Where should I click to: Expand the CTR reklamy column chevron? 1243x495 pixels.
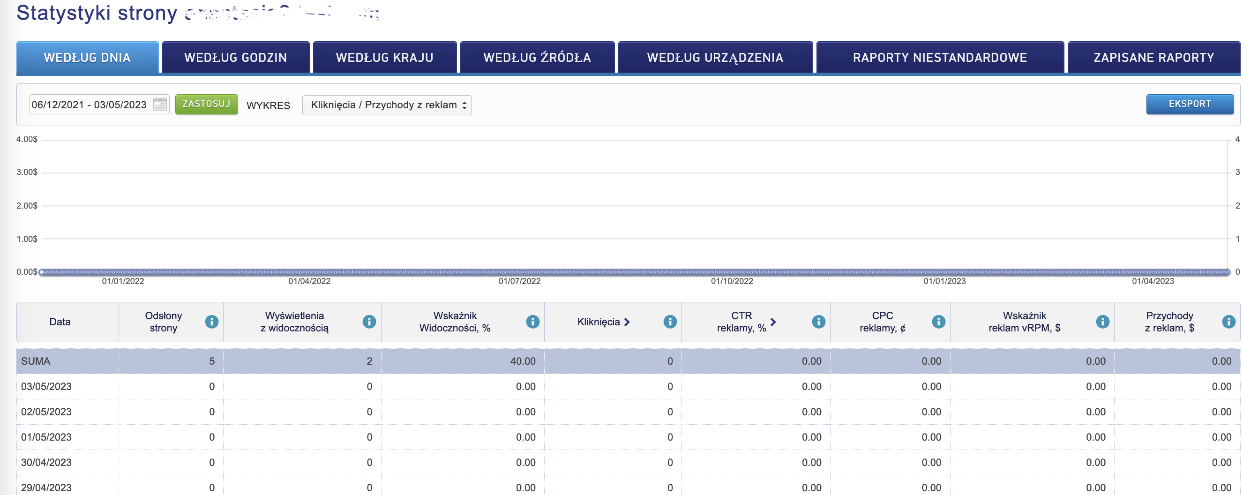pyautogui.click(x=773, y=322)
